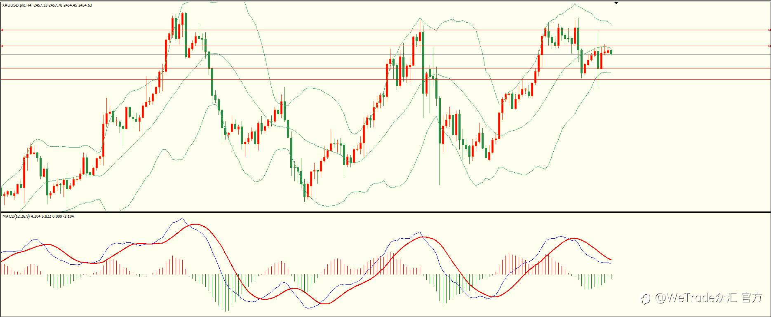Select the third red horizontal line from top
771x317 pixels.
coord(385,68)
